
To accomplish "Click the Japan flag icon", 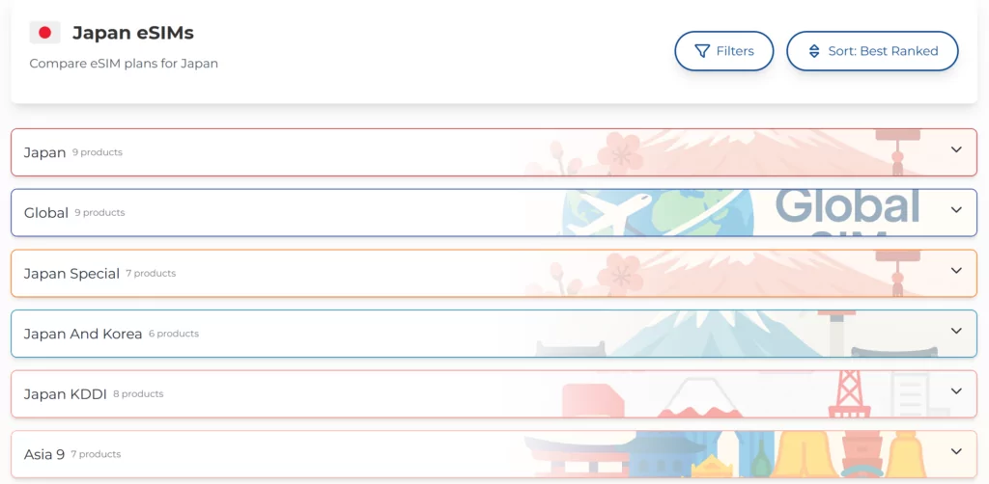I will click(44, 33).
